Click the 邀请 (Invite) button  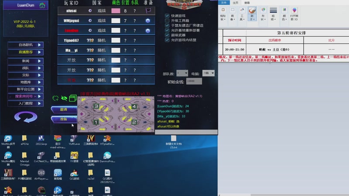64,109
